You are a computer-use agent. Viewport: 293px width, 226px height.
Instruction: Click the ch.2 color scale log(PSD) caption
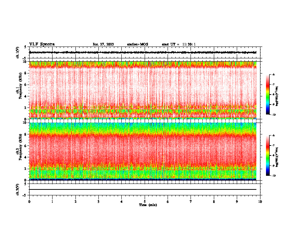click(x=277, y=157)
